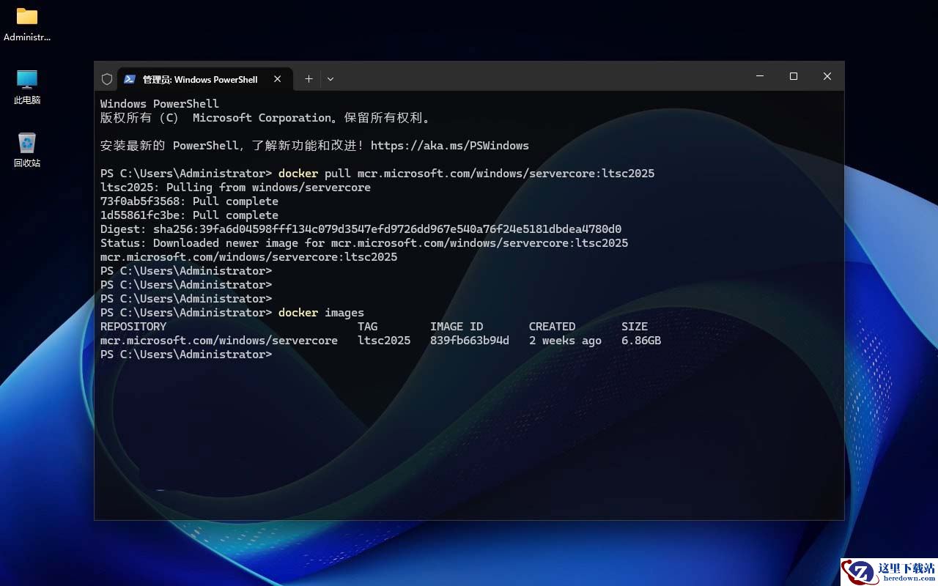This screenshot has width=938, height=586.
Task: Click the IMAGE ID column header
Action: 457,327
